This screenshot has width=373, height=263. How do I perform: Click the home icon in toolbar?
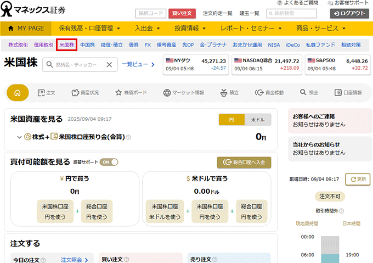[x=18, y=93]
